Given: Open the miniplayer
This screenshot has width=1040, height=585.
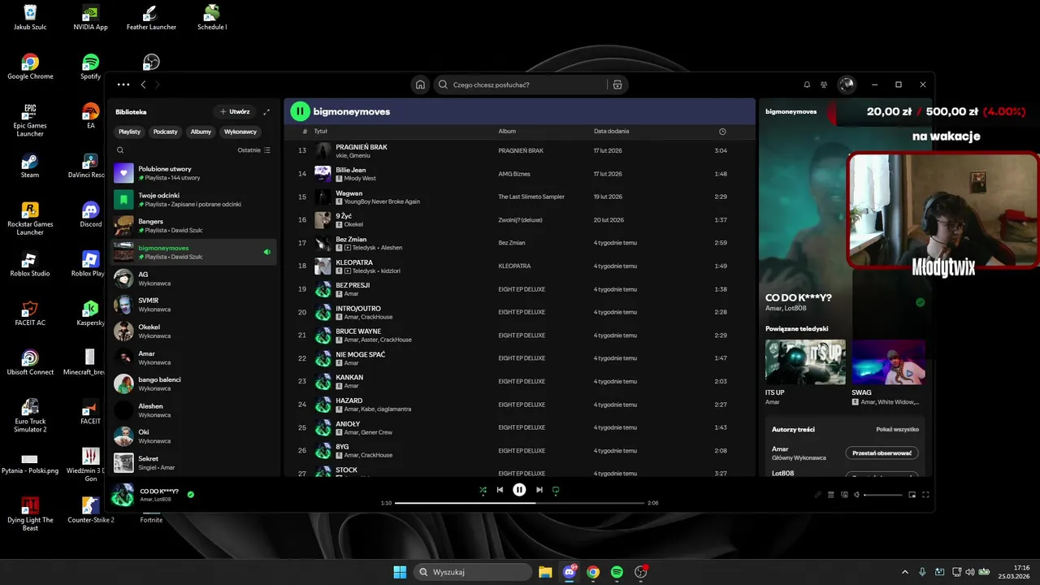Looking at the screenshot, I should (912, 495).
